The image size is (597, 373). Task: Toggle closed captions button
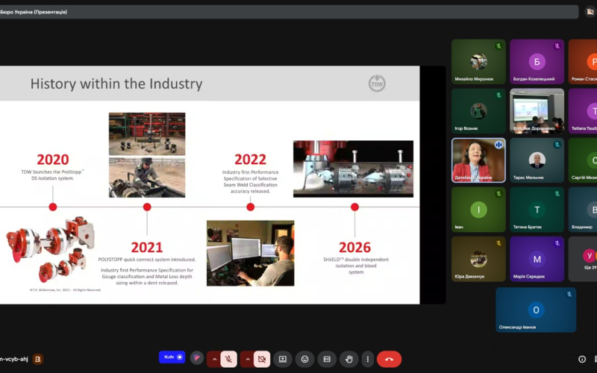pyautogui.click(x=325, y=359)
